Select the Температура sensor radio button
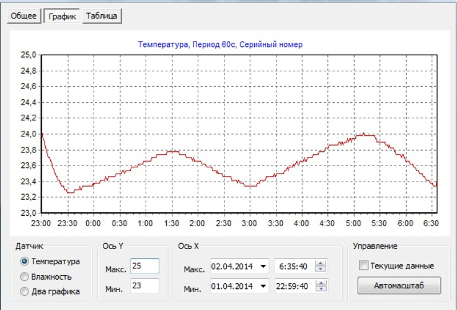Screen dimensions: 457x310 point(25,261)
